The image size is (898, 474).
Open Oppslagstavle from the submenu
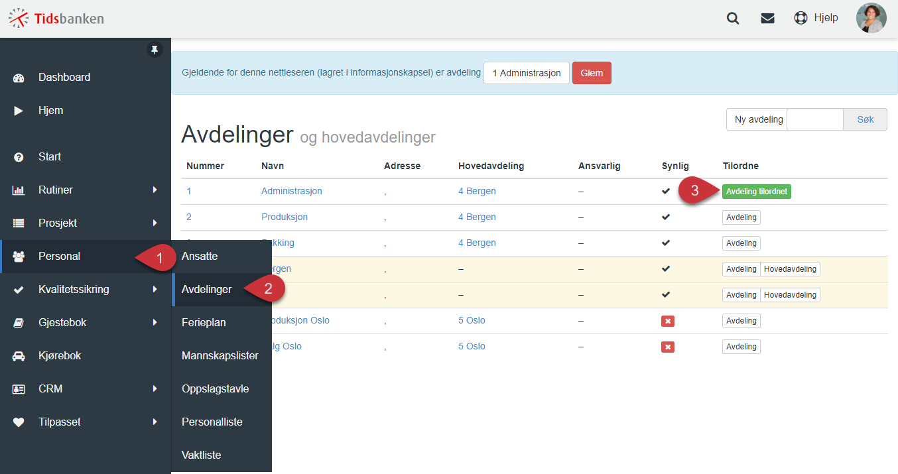click(222, 389)
